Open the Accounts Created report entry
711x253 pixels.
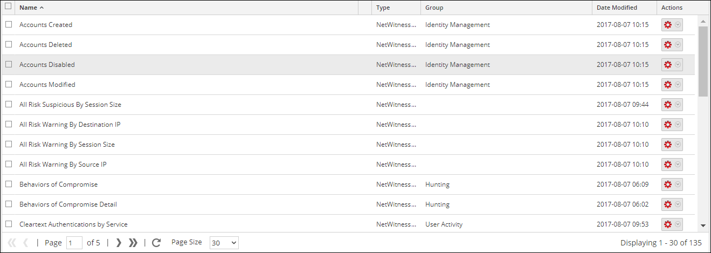click(x=46, y=25)
